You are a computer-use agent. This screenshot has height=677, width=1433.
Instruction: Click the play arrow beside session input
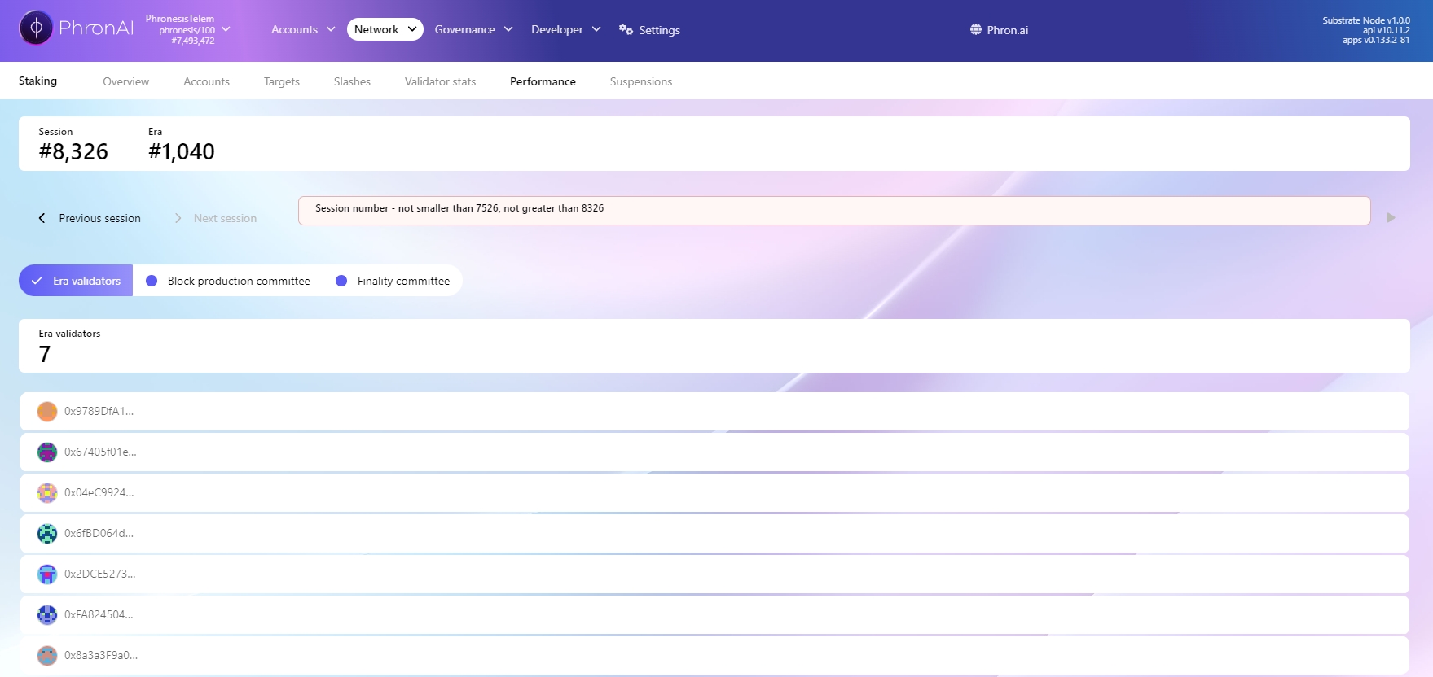click(1391, 218)
